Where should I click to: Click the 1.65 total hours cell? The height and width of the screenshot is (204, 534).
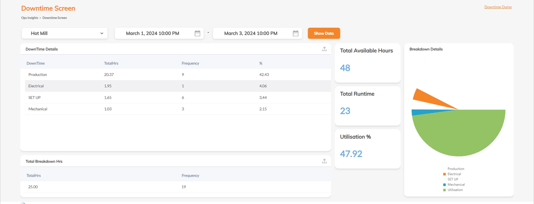tap(108, 98)
